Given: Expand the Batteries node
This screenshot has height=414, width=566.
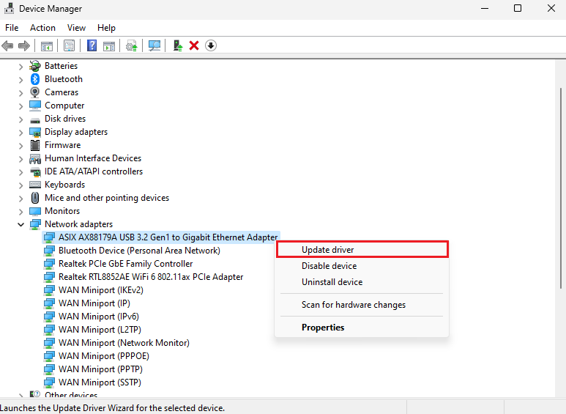Looking at the screenshot, I should coord(21,67).
